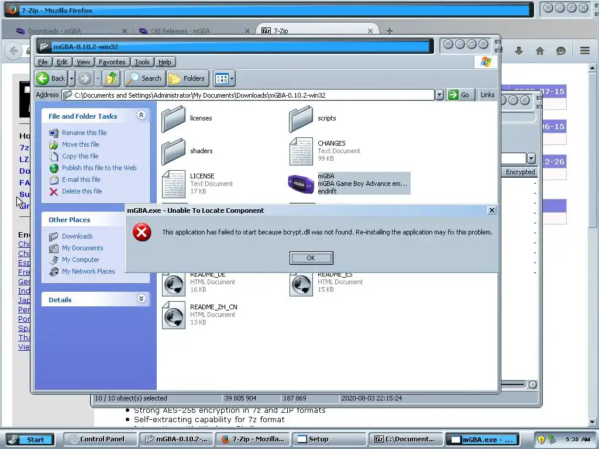This screenshot has height=449, width=599.
Task: Select the README_ZH_CN file name
Action: click(x=214, y=307)
